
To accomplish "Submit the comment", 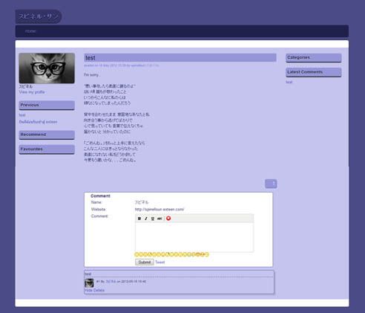I will coord(145,262).
